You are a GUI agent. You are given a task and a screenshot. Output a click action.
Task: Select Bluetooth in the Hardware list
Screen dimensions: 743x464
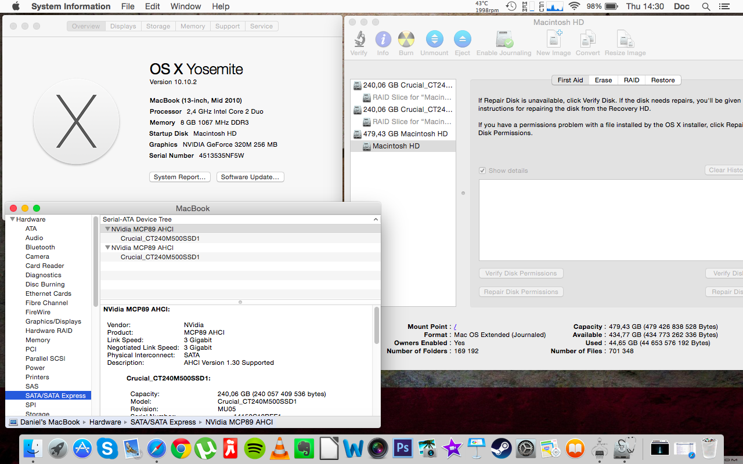click(40, 247)
